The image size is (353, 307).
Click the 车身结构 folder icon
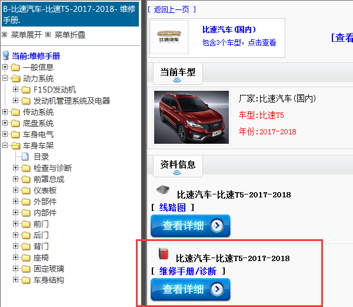[x=26, y=280]
